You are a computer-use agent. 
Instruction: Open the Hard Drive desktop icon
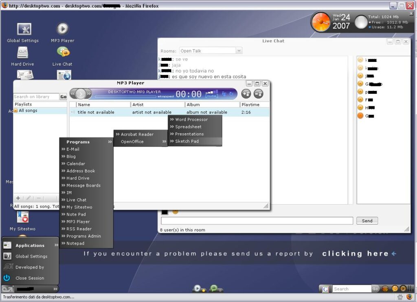(23, 53)
